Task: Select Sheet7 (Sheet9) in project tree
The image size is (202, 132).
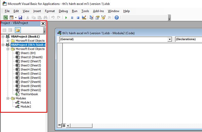Action: [x=31, y=82]
